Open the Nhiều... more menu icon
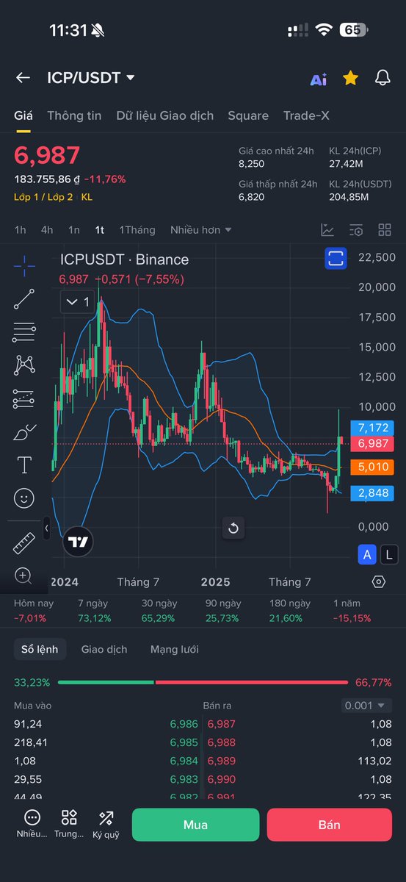The width and height of the screenshot is (406, 882). pos(32,825)
